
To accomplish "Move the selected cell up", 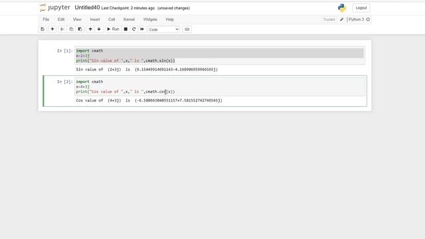I will pyautogui.click(x=90, y=29).
